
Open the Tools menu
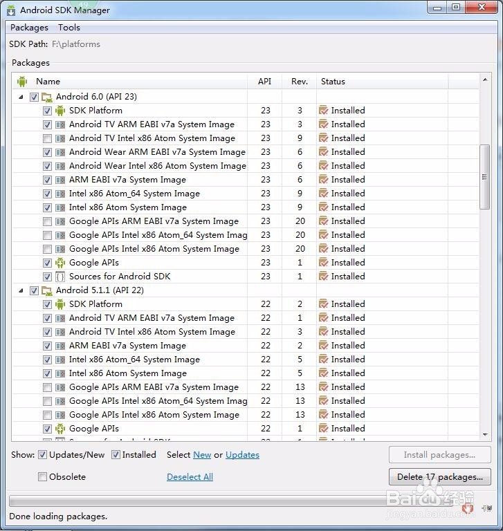tap(69, 28)
